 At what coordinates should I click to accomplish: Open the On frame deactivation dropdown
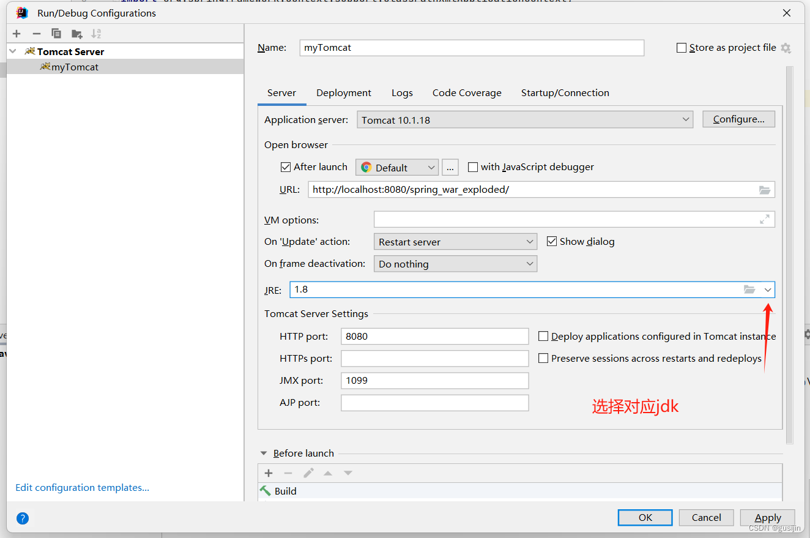(x=455, y=264)
